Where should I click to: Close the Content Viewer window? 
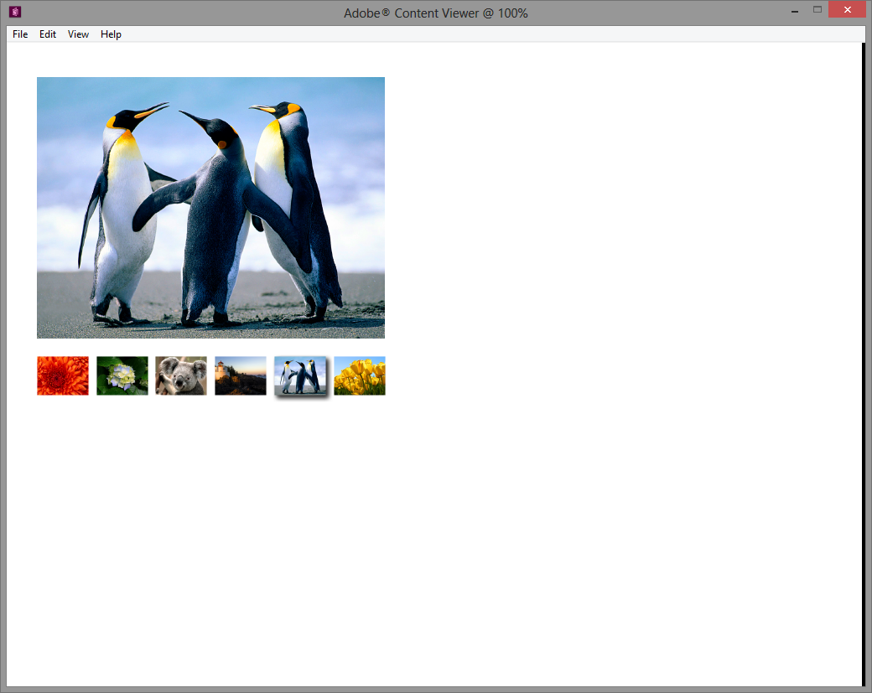tap(847, 10)
